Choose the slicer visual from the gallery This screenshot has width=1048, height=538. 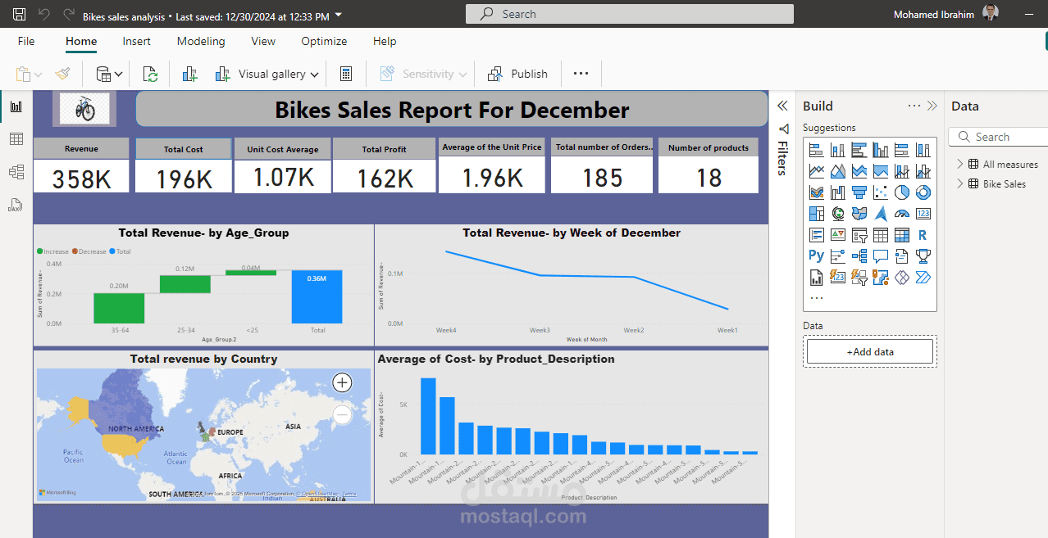click(x=859, y=234)
